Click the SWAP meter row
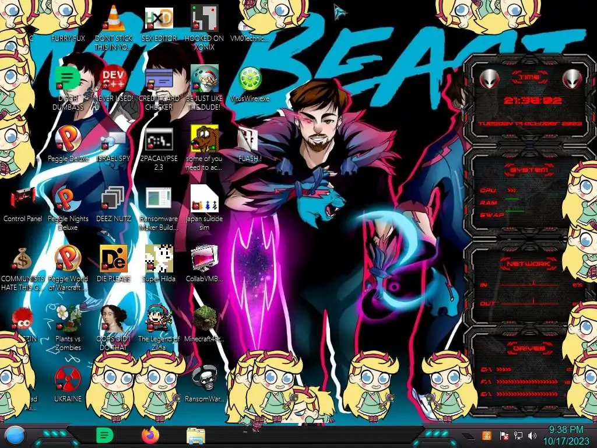This screenshot has width=597, height=448. pos(502,215)
